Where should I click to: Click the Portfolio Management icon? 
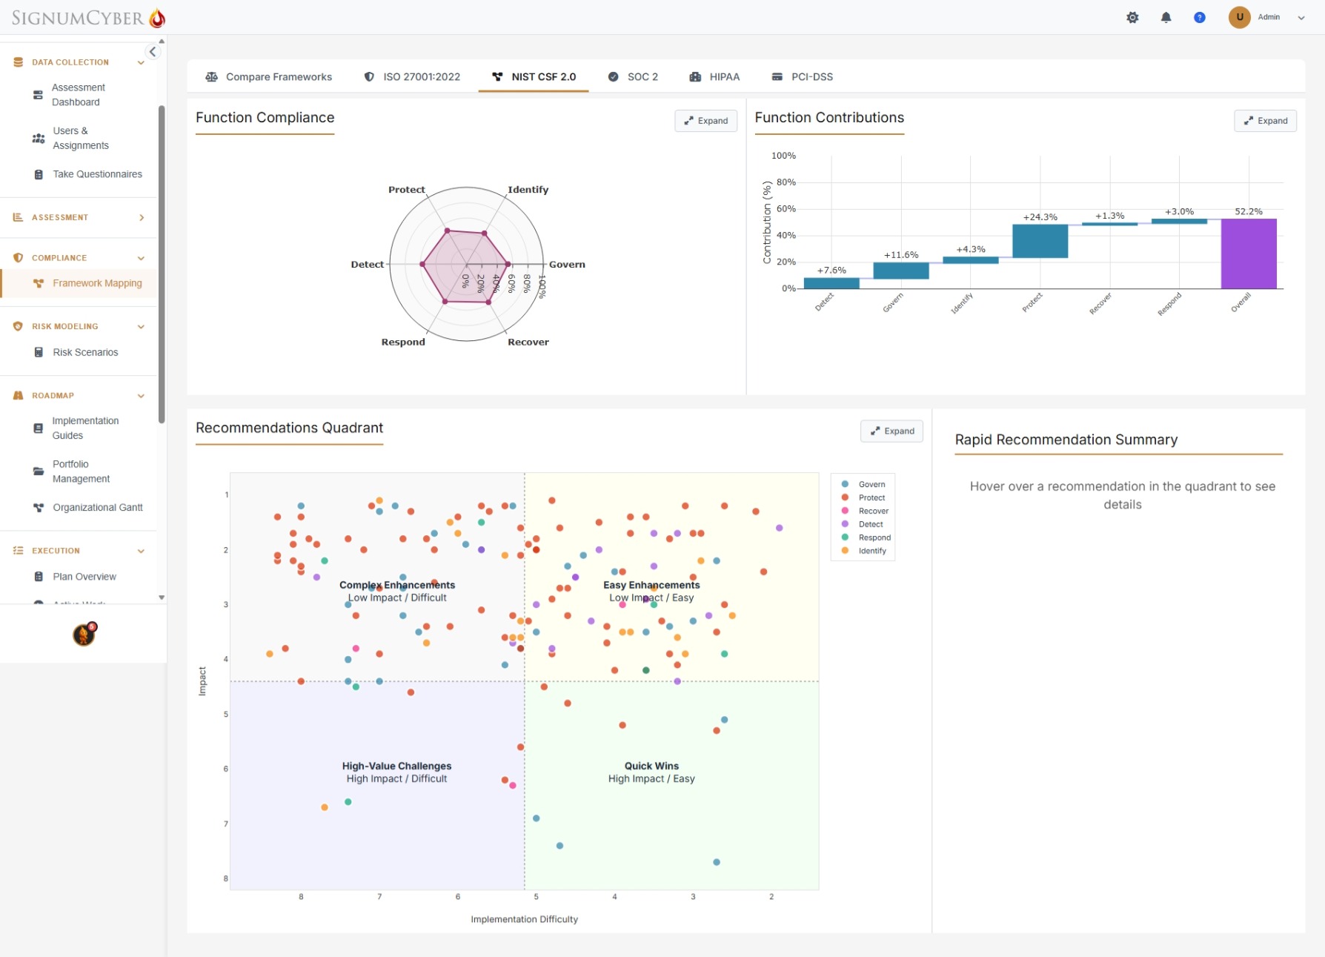[38, 471]
